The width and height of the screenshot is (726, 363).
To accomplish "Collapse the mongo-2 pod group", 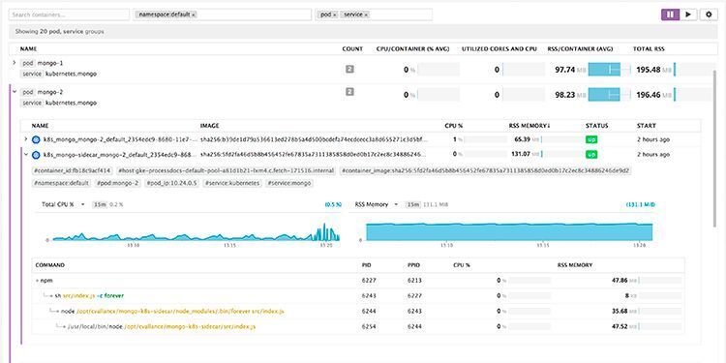I will point(15,92).
